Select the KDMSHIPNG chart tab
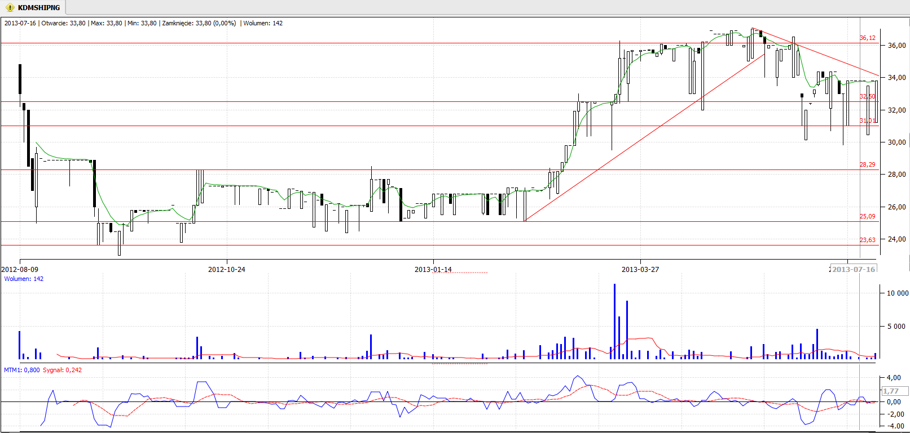Viewport: 910px width, 433px height. click(x=33, y=7)
